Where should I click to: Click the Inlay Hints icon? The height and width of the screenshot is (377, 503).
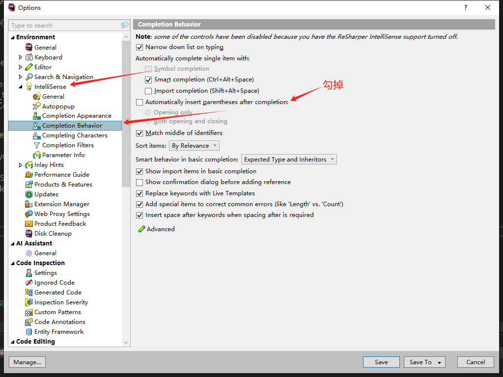coord(29,165)
